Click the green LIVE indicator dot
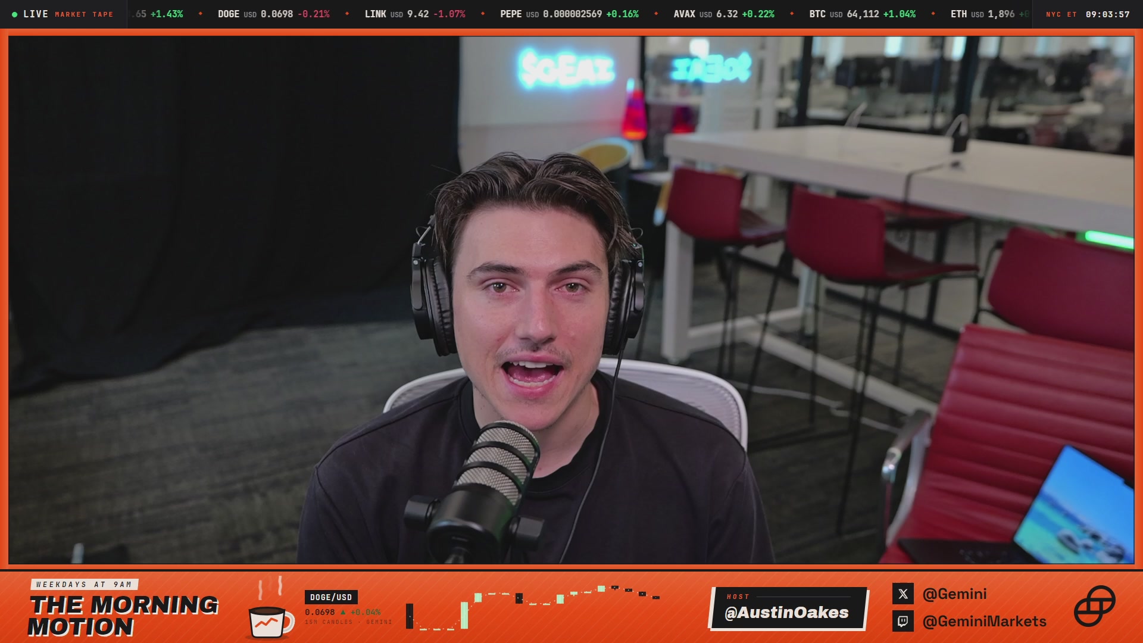1143x643 pixels. coord(15,14)
